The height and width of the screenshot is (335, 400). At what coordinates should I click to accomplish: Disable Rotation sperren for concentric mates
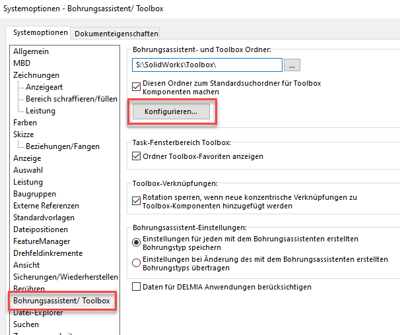(x=137, y=199)
